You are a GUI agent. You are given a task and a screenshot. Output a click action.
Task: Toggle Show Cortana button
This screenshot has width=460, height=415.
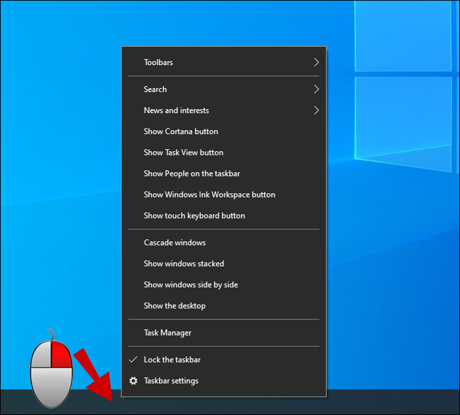click(x=181, y=132)
